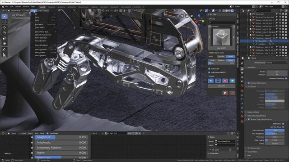Viewport: 289px width, 162px height.
Task: Open the Modifiers wrench properties tab
Action: pyautogui.click(x=242, y=95)
